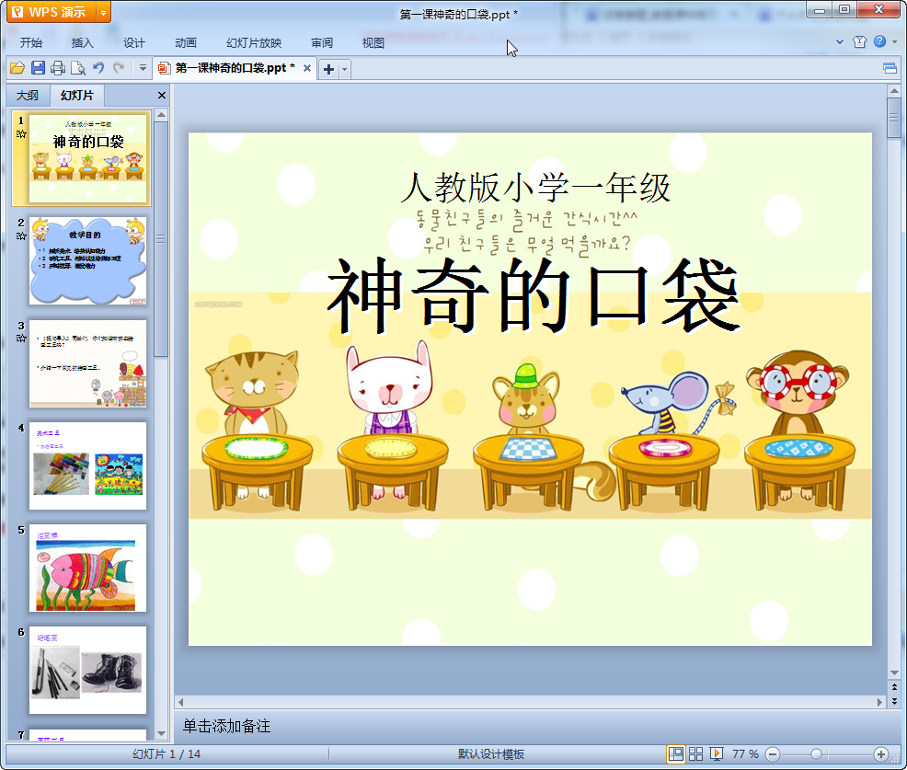The image size is (907, 770).
Task: Click the thumbnail panel scrollbar handle
Action: pyautogui.click(x=161, y=239)
